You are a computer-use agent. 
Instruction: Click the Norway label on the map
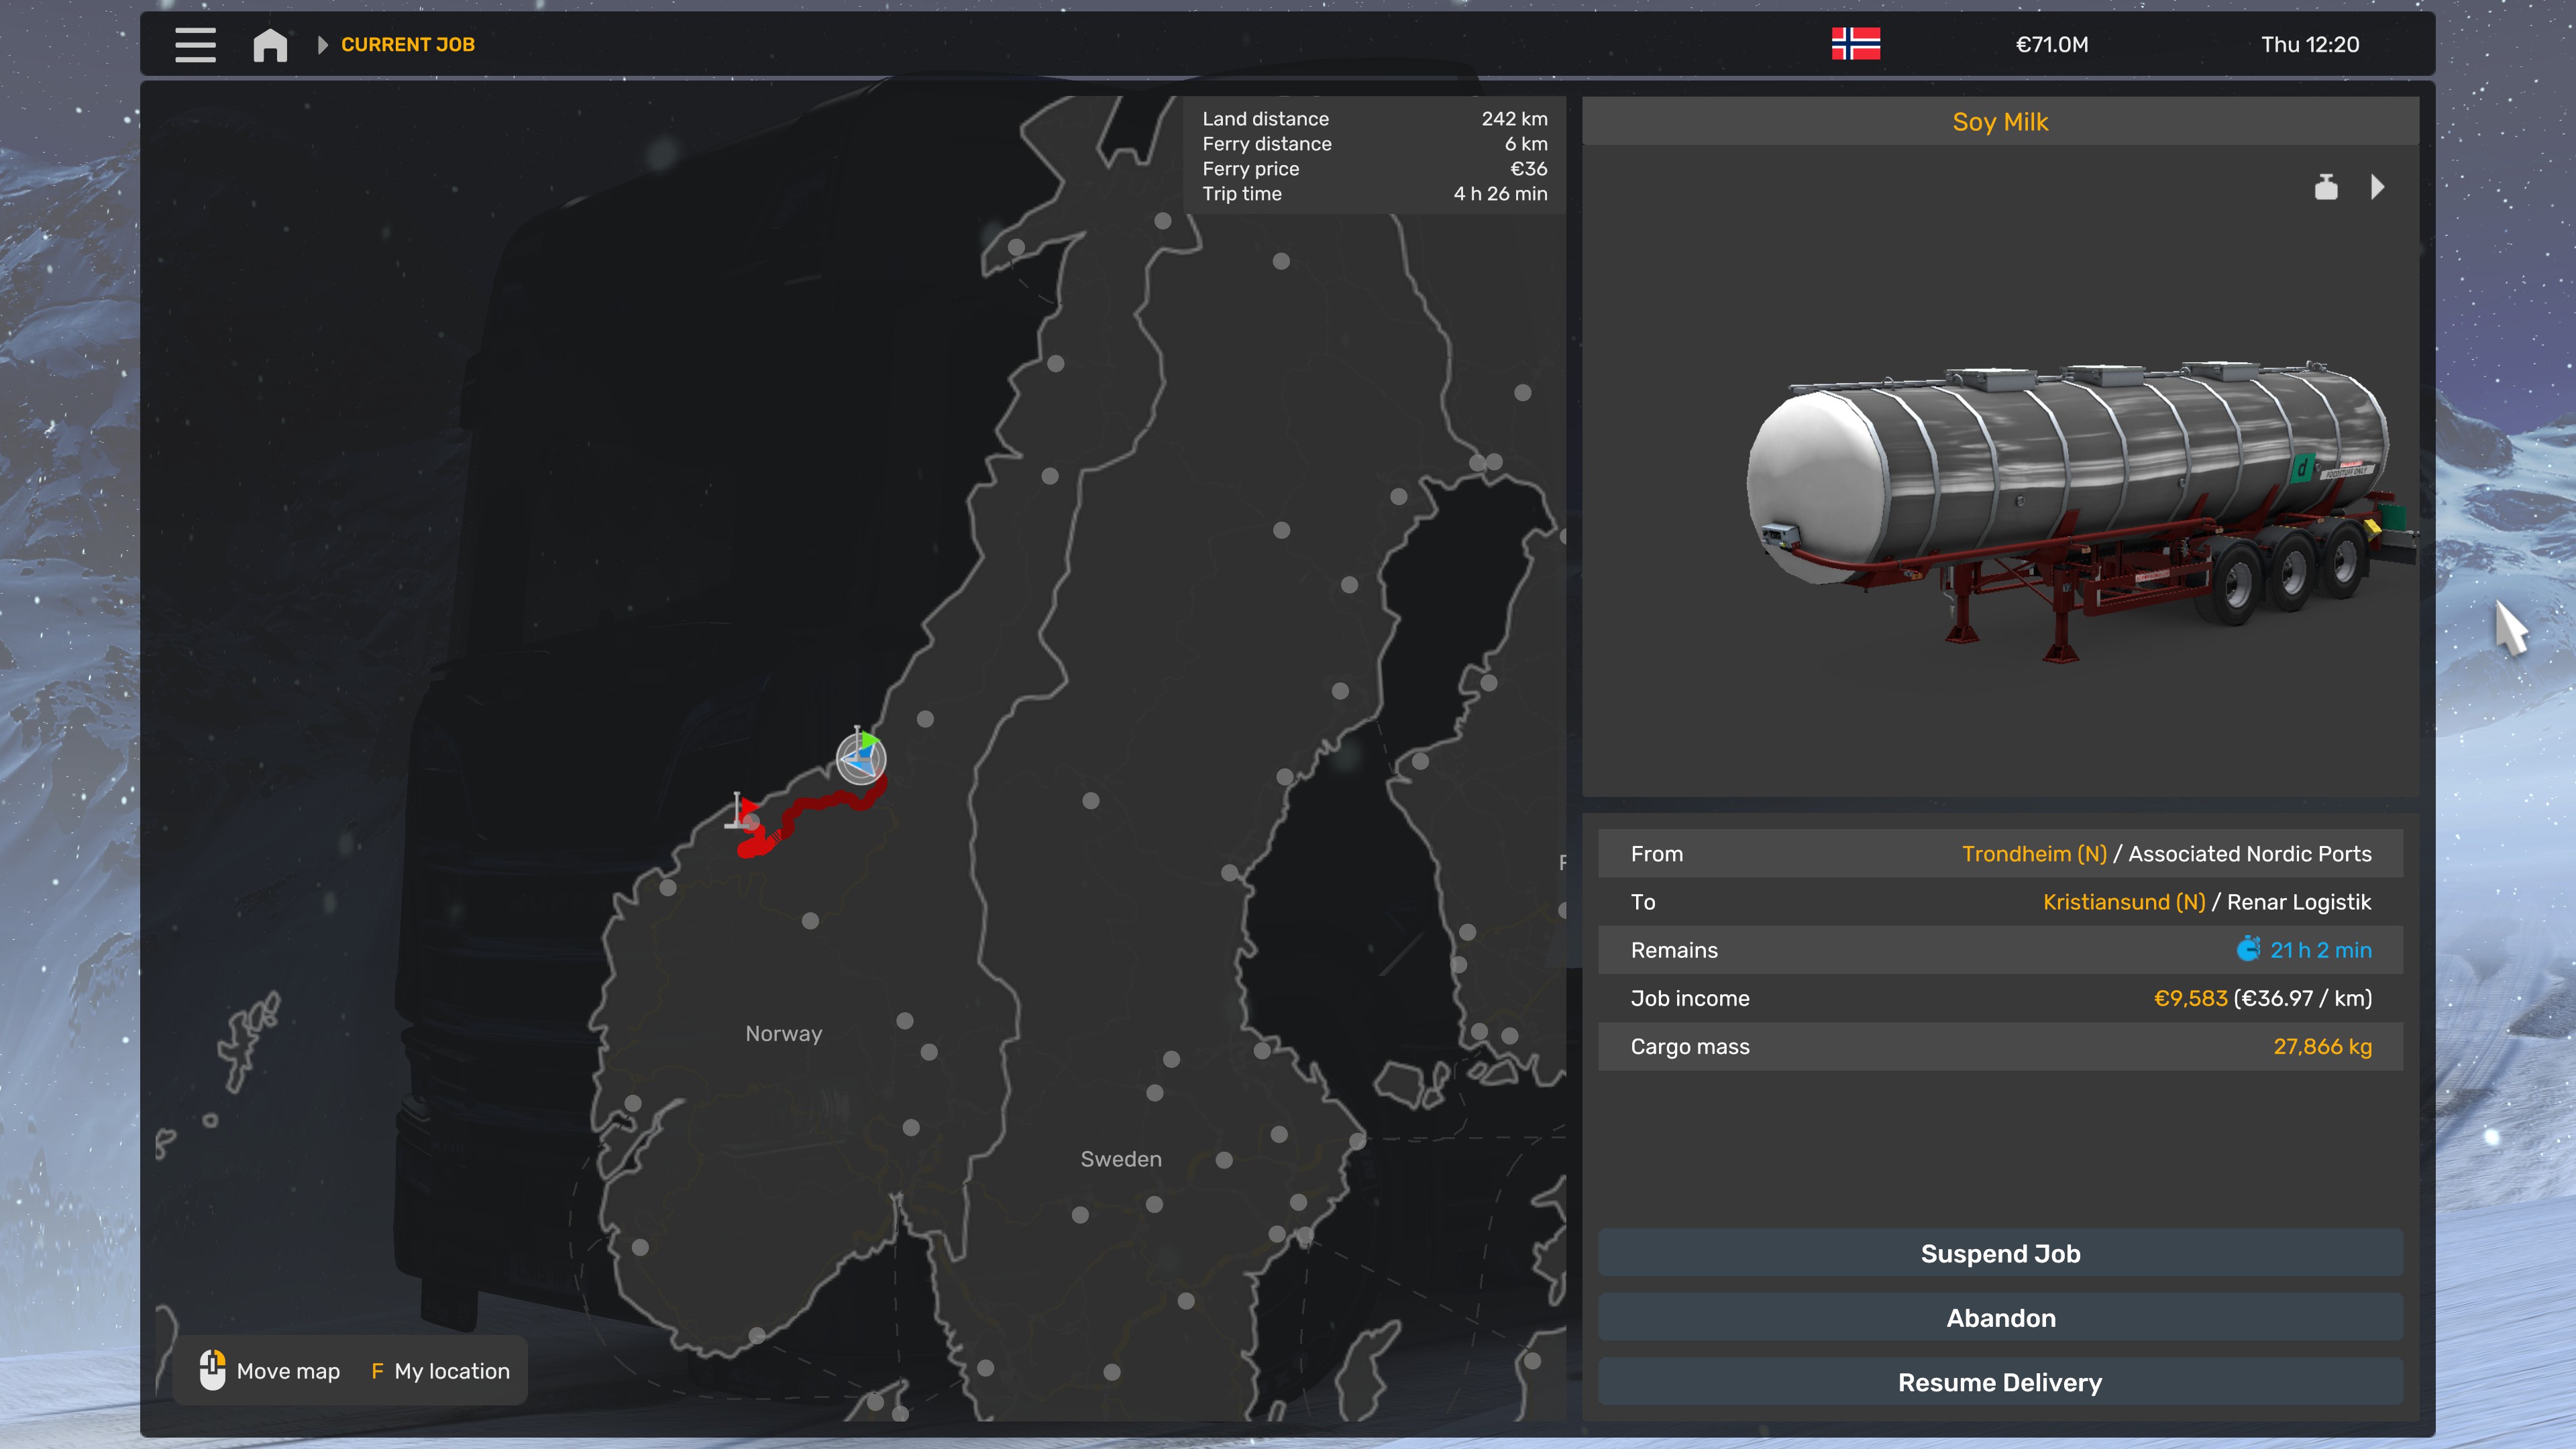coord(783,1033)
